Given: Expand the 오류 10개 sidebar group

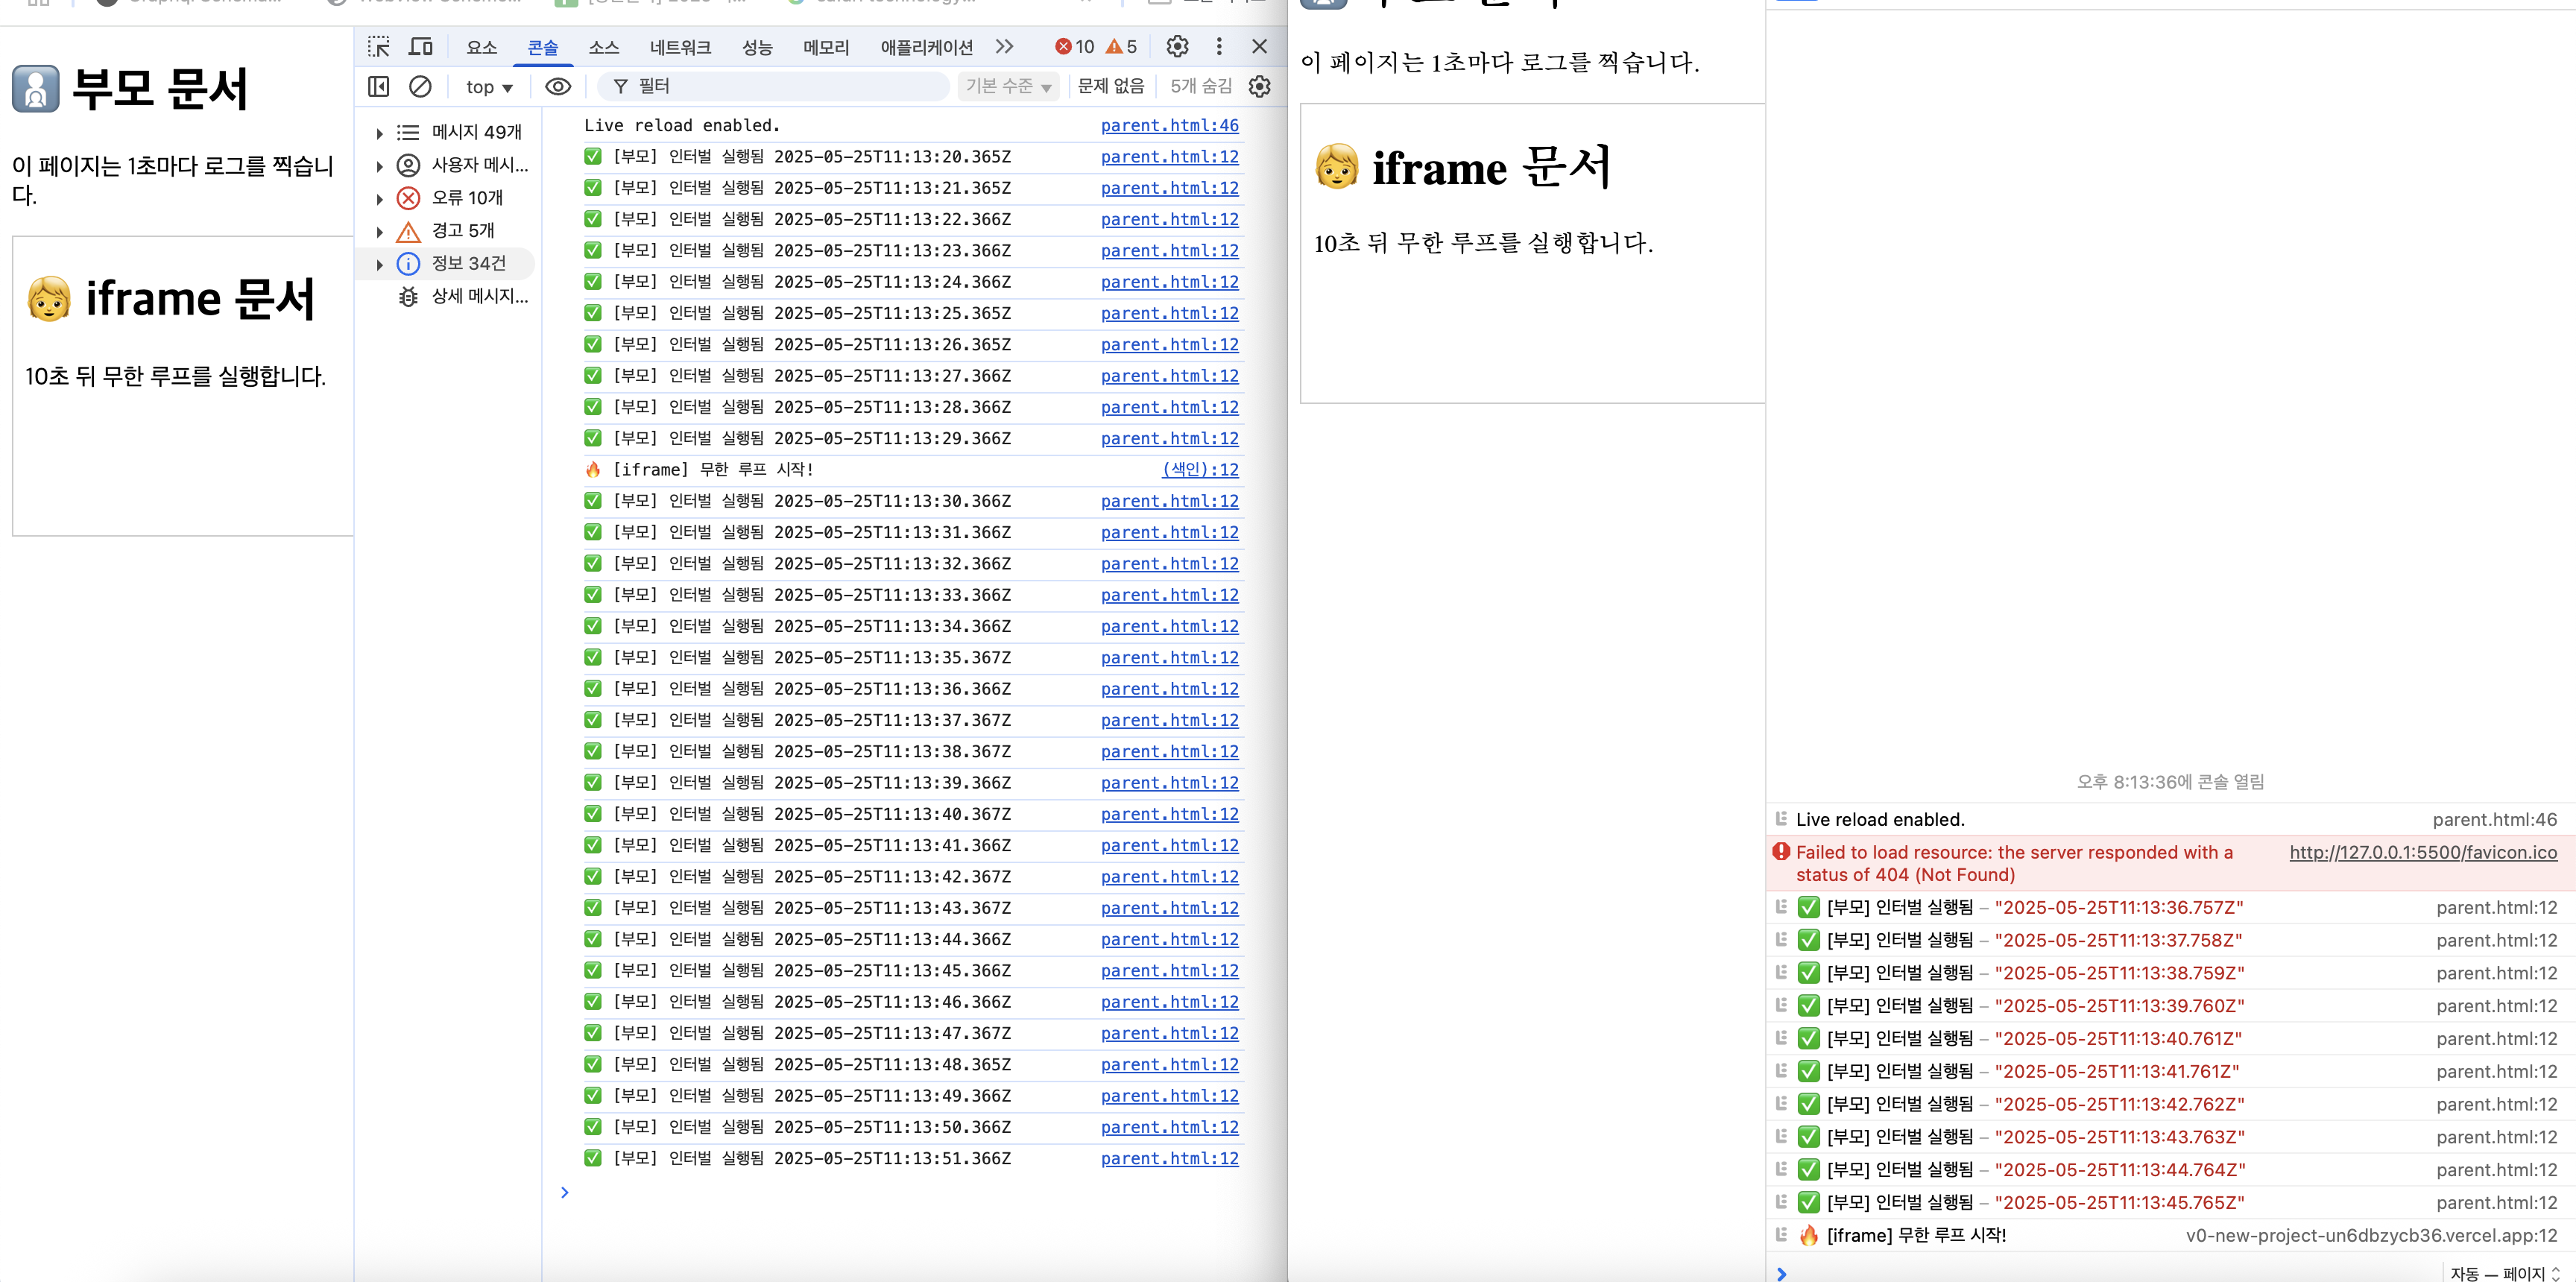Looking at the screenshot, I should pyautogui.click(x=380, y=198).
